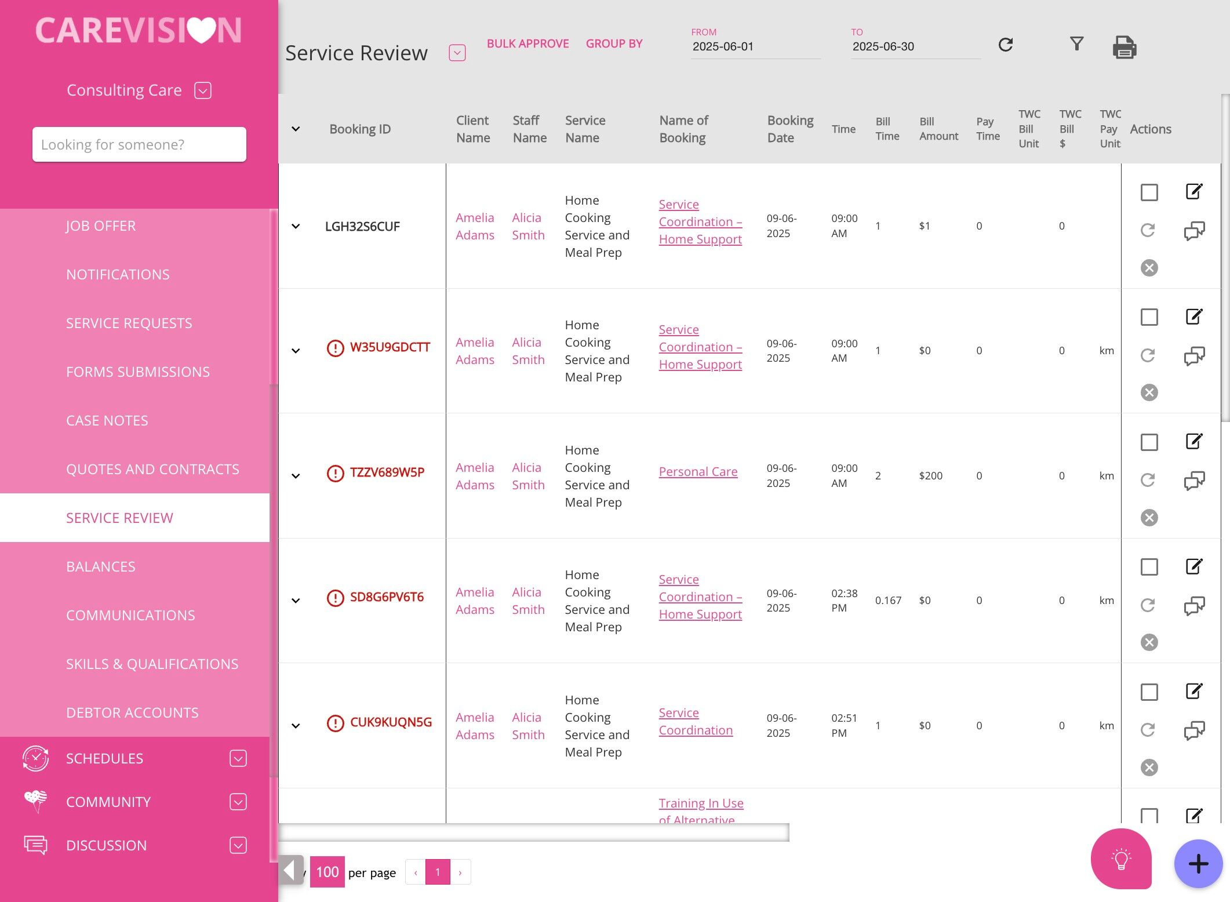Select checkbox for booking TZZV689W5P
This screenshot has width=1230, height=902.
[1149, 442]
